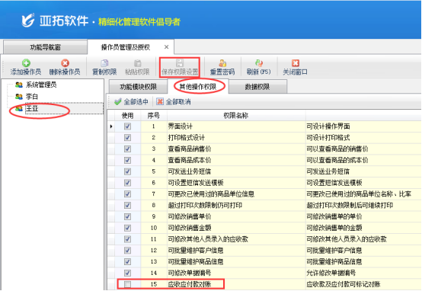Close the 操作员管理及授权 tab
422x291 pixels.
166,47
